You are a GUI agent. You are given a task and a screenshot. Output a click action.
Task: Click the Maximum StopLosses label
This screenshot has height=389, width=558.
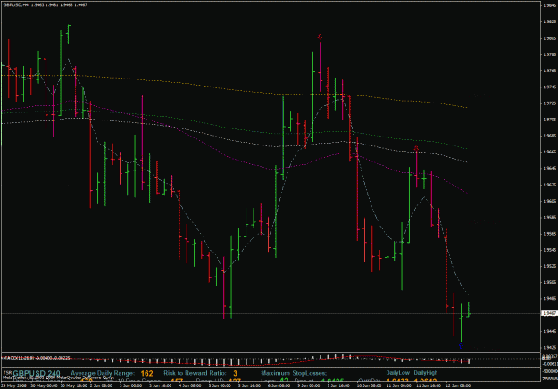coord(294,373)
